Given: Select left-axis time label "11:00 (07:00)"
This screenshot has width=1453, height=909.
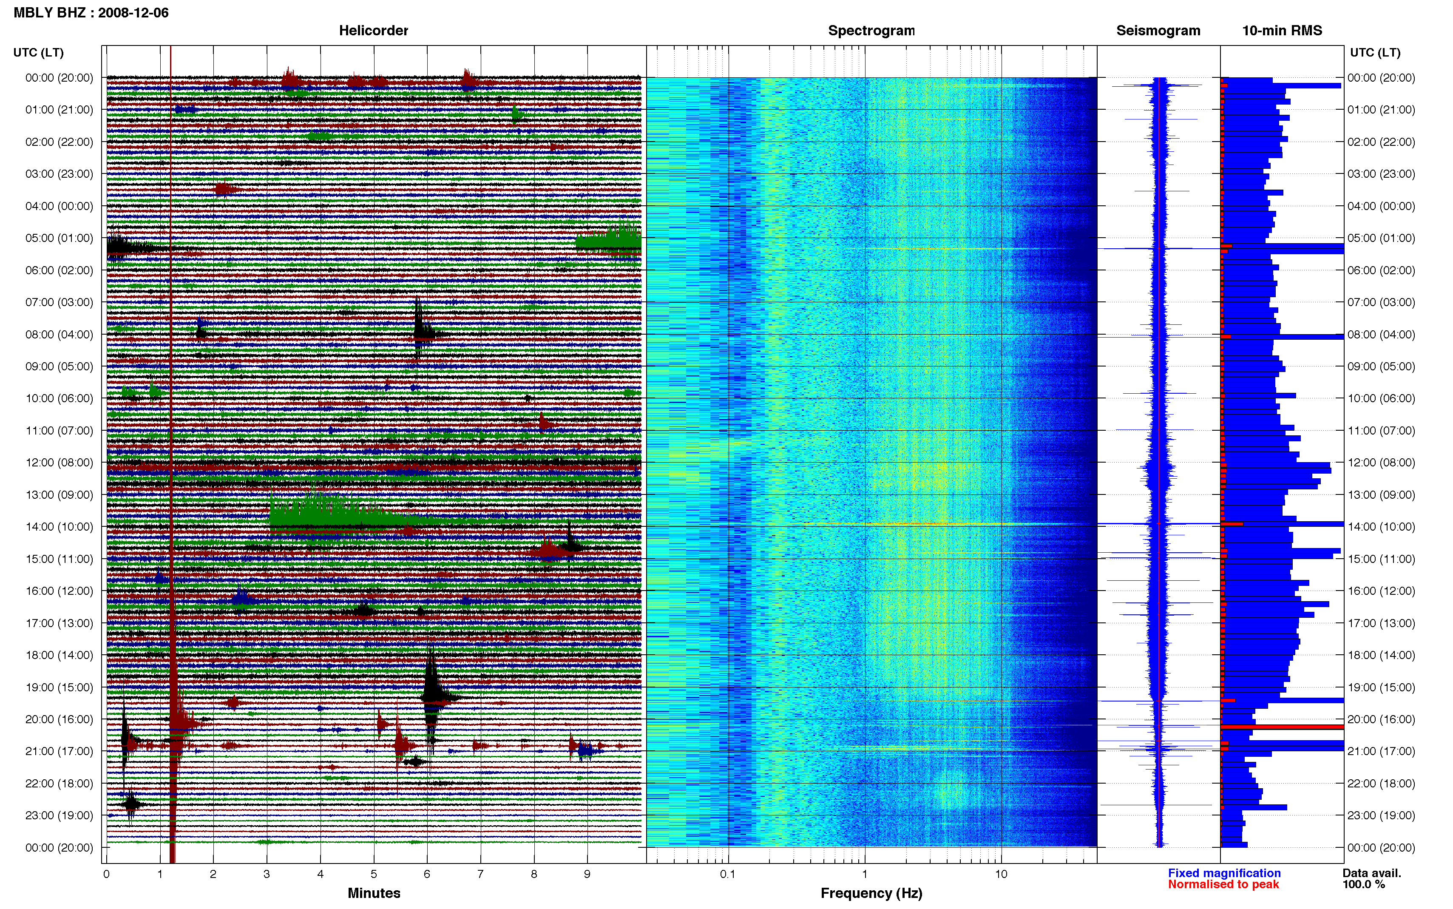Looking at the screenshot, I should point(59,430).
